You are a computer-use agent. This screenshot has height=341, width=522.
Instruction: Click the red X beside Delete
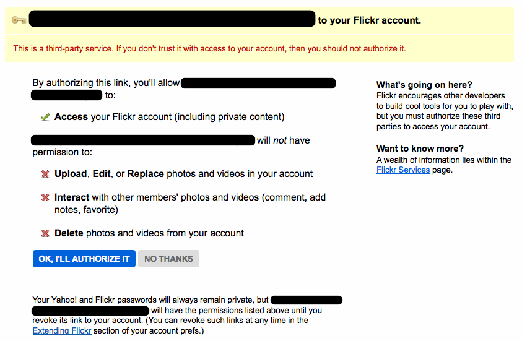point(45,234)
